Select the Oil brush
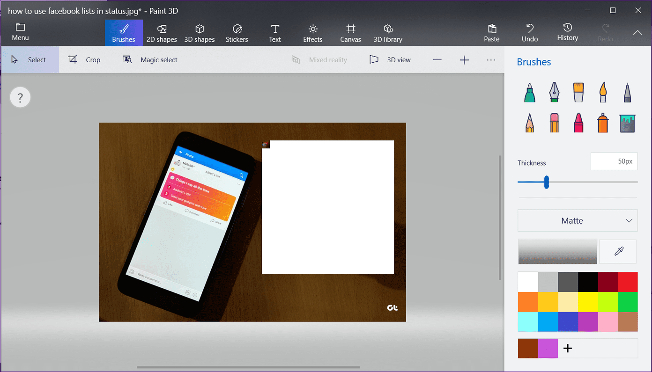The height and width of the screenshot is (372, 652). 578,93
